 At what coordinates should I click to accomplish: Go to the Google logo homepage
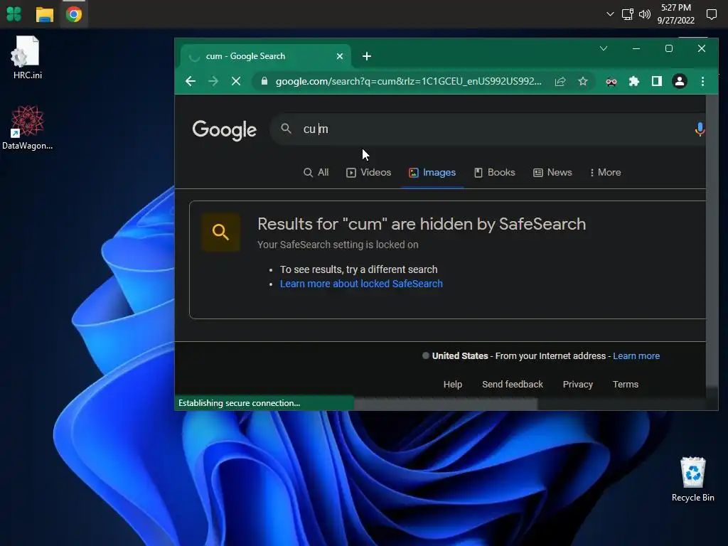coord(224,130)
